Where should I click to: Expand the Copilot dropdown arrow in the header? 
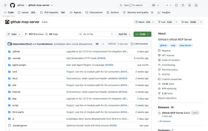click(158, 5)
